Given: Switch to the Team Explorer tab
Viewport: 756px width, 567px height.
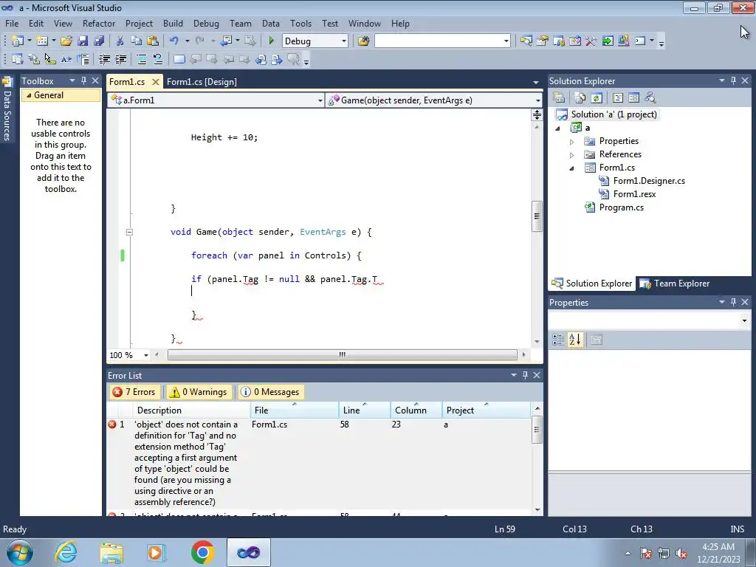Looking at the screenshot, I should [676, 283].
